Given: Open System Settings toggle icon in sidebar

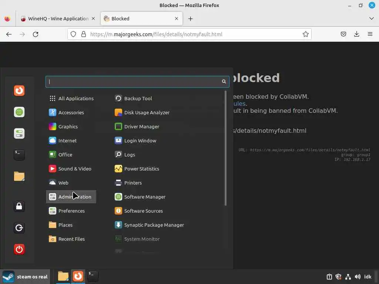Looking at the screenshot, I should click(x=19, y=133).
